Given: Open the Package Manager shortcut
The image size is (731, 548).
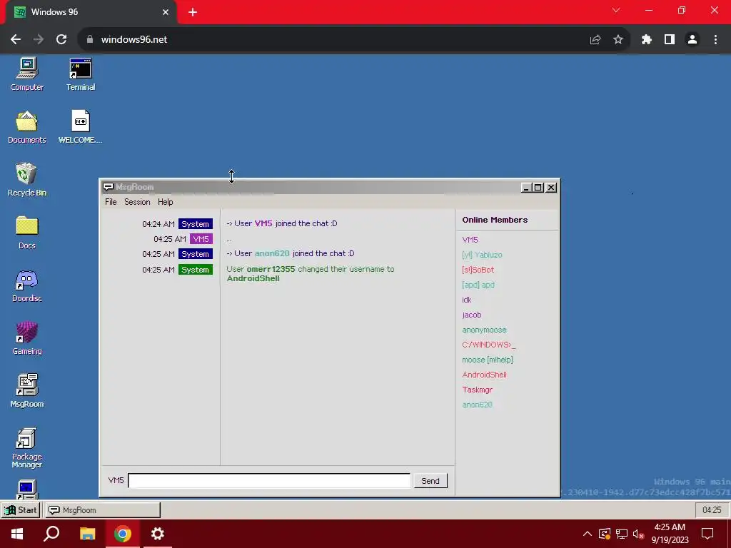Looking at the screenshot, I should (27, 448).
